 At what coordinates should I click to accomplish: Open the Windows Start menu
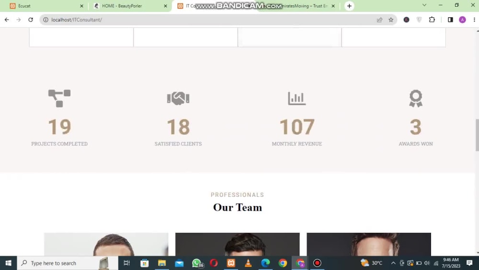(x=8, y=263)
